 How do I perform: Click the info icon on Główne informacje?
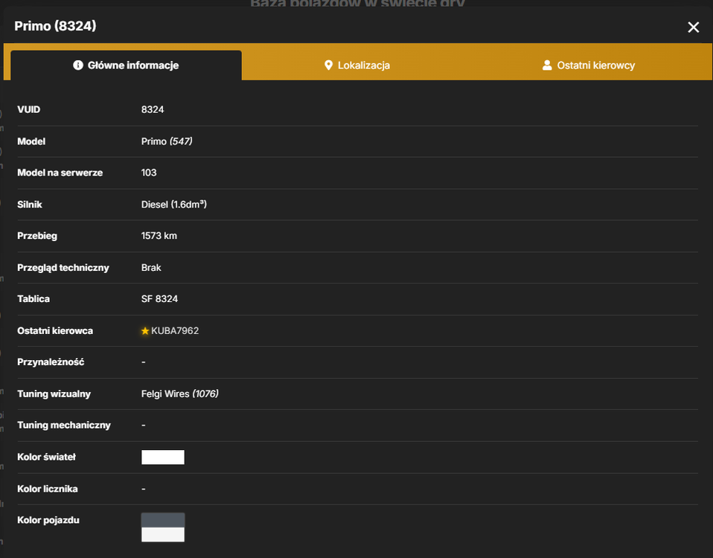coord(78,65)
